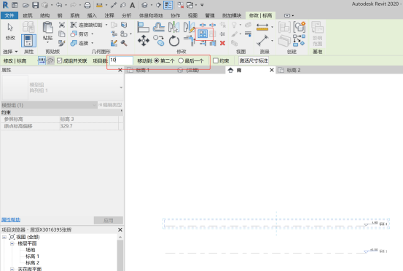The image size is (403, 271).
Task: Choose radial array mode in options bar
Action: pyautogui.click(x=50, y=60)
